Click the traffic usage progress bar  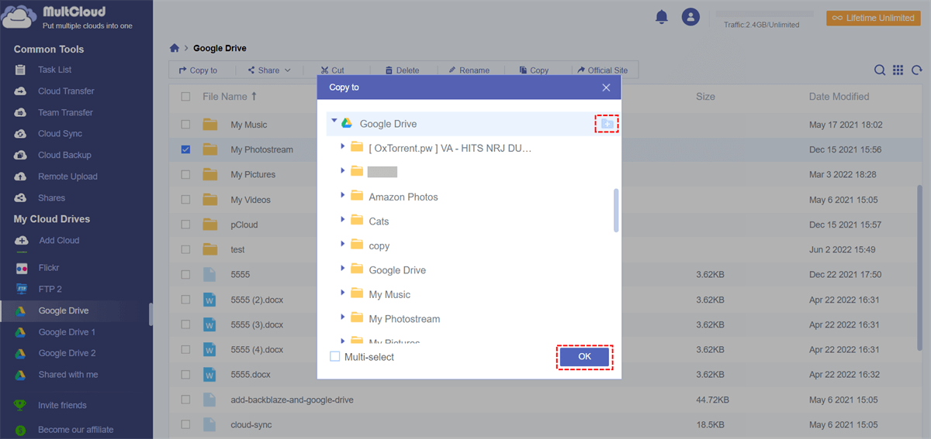(764, 14)
